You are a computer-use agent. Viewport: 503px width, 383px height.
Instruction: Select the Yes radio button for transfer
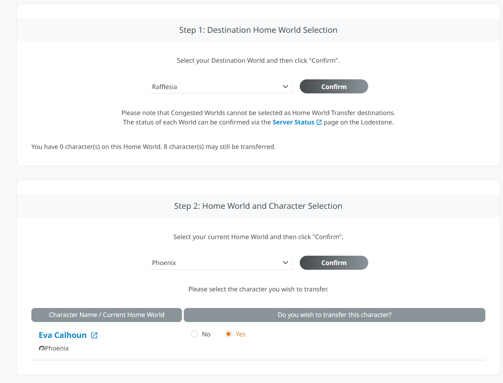[x=228, y=334]
